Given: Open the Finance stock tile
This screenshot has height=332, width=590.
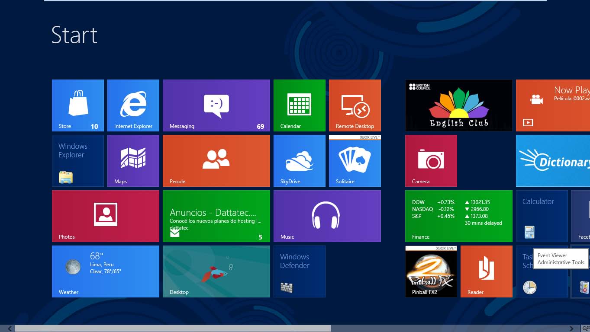Looking at the screenshot, I should 459,216.
